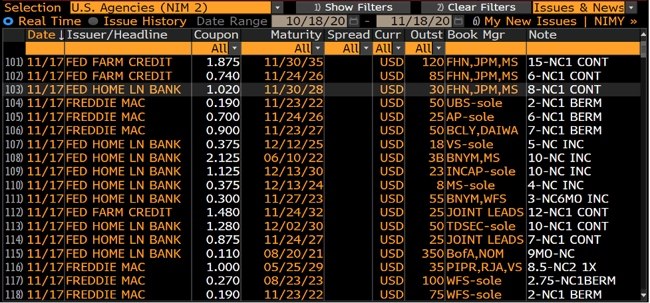Click Issues & News button label
Screen dimensions: 650x303
tap(579, 7)
